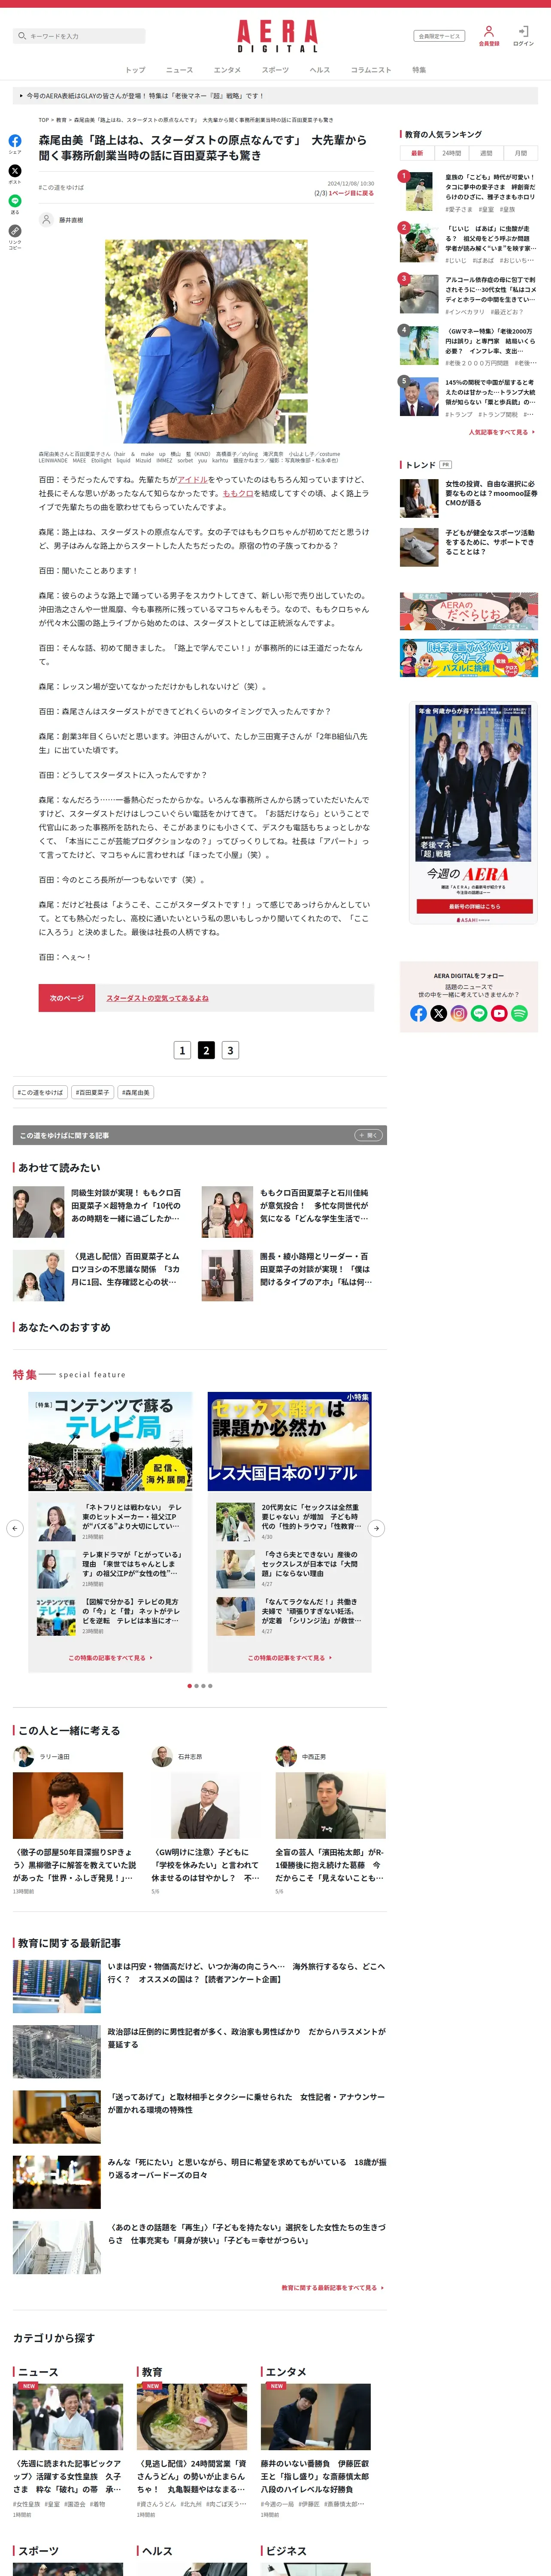The height and width of the screenshot is (2576, 551).
Task: Click TOP breadcrumb link
Action: (x=44, y=120)
